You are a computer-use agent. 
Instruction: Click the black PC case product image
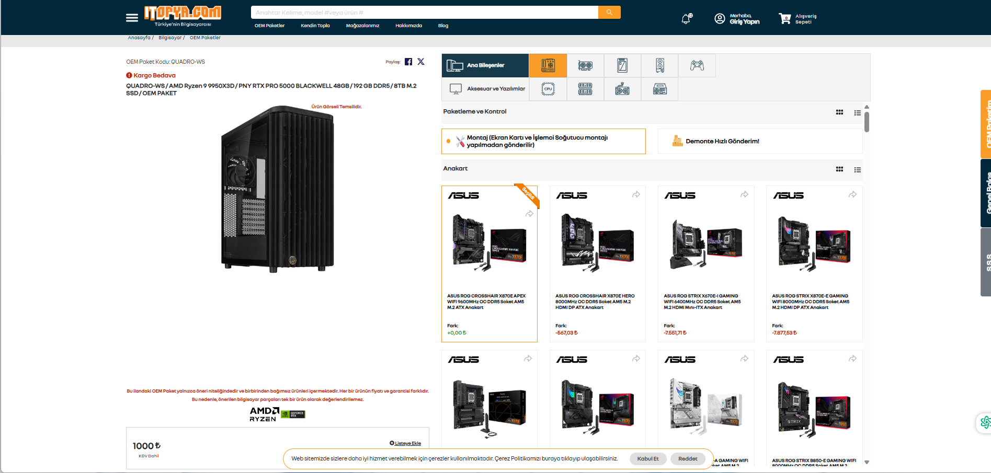pyautogui.click(x=278, y=188)
